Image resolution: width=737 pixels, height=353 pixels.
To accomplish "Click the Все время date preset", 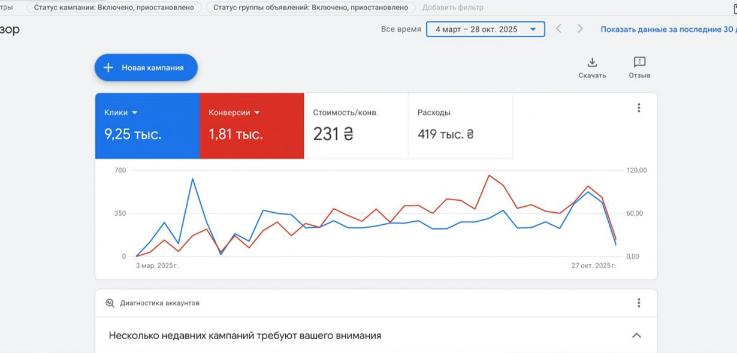I will [401, 29].
